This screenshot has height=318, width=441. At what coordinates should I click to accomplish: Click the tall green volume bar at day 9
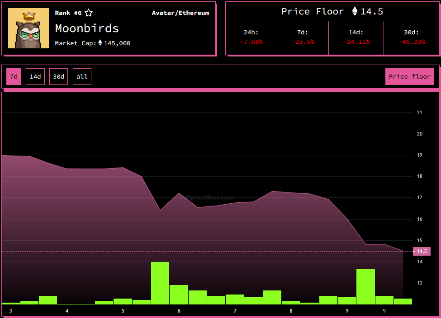(365, 286)
